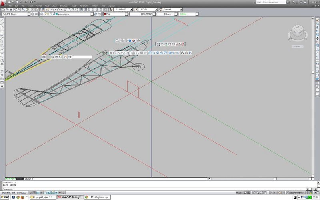Open the AutoCAD application menu button
The width and height of the screenshot is (320, 200).
(3, 4)
